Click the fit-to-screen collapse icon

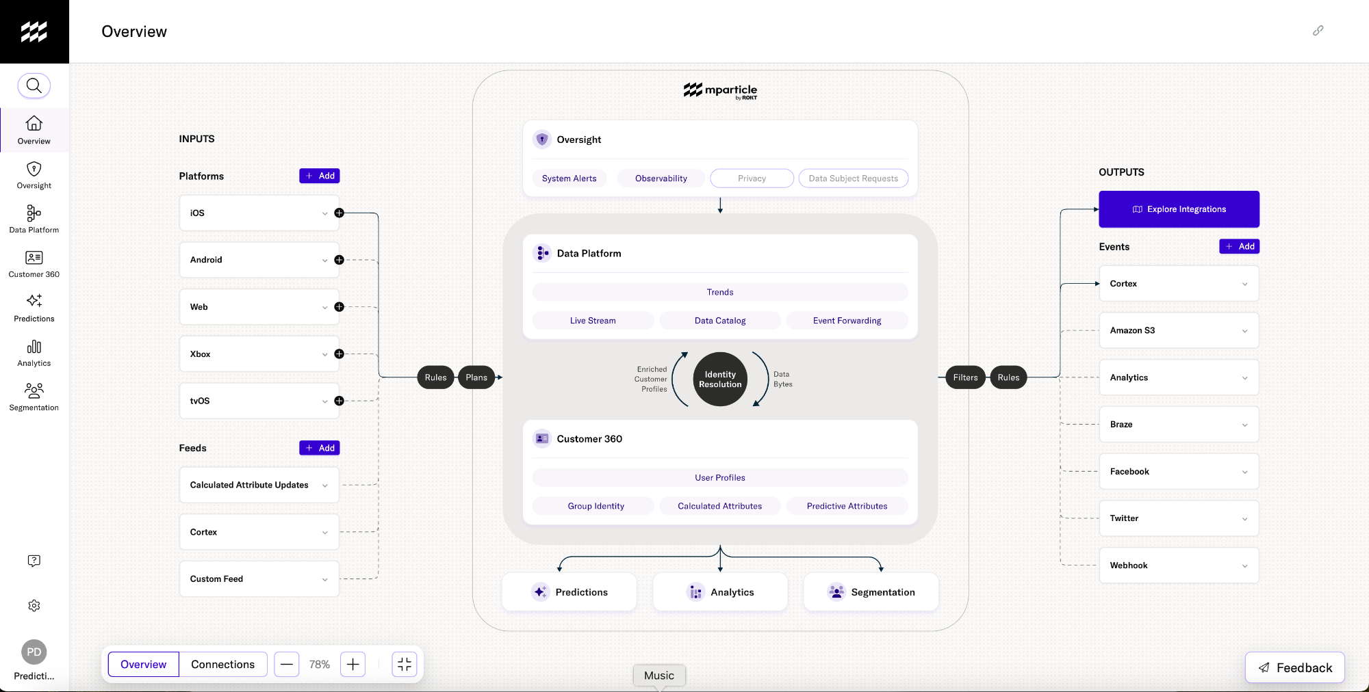pos(405,664)
